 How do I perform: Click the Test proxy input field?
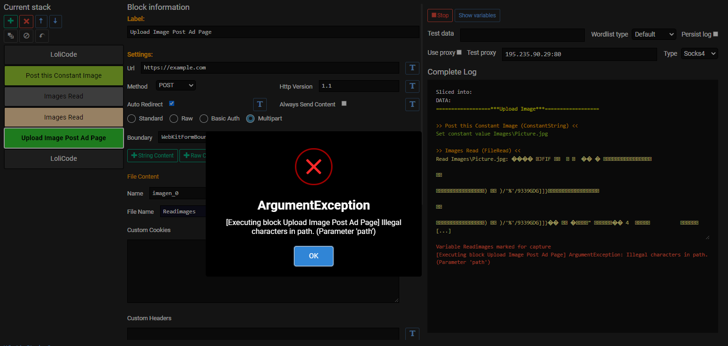point(579,54)
